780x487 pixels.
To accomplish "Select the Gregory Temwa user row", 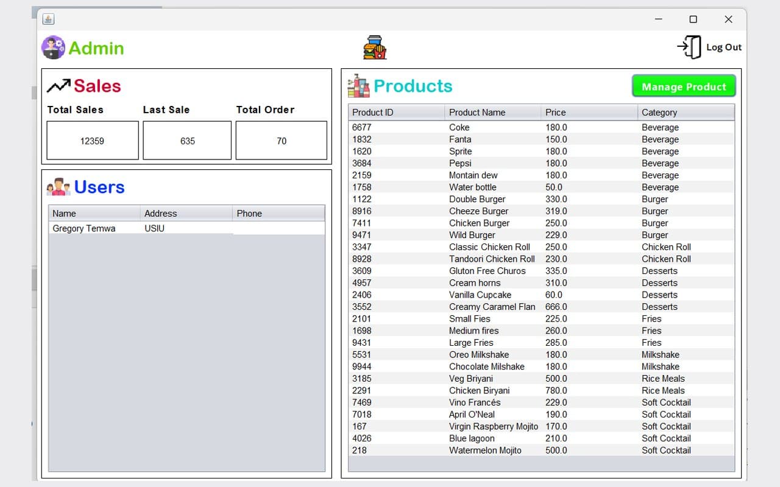I will click(x=186, y=228).
